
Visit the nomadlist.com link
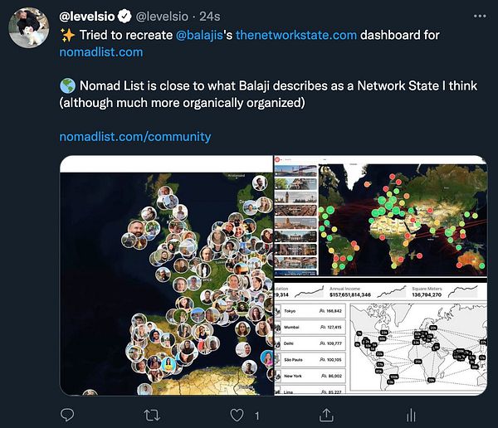pos(101,52)
